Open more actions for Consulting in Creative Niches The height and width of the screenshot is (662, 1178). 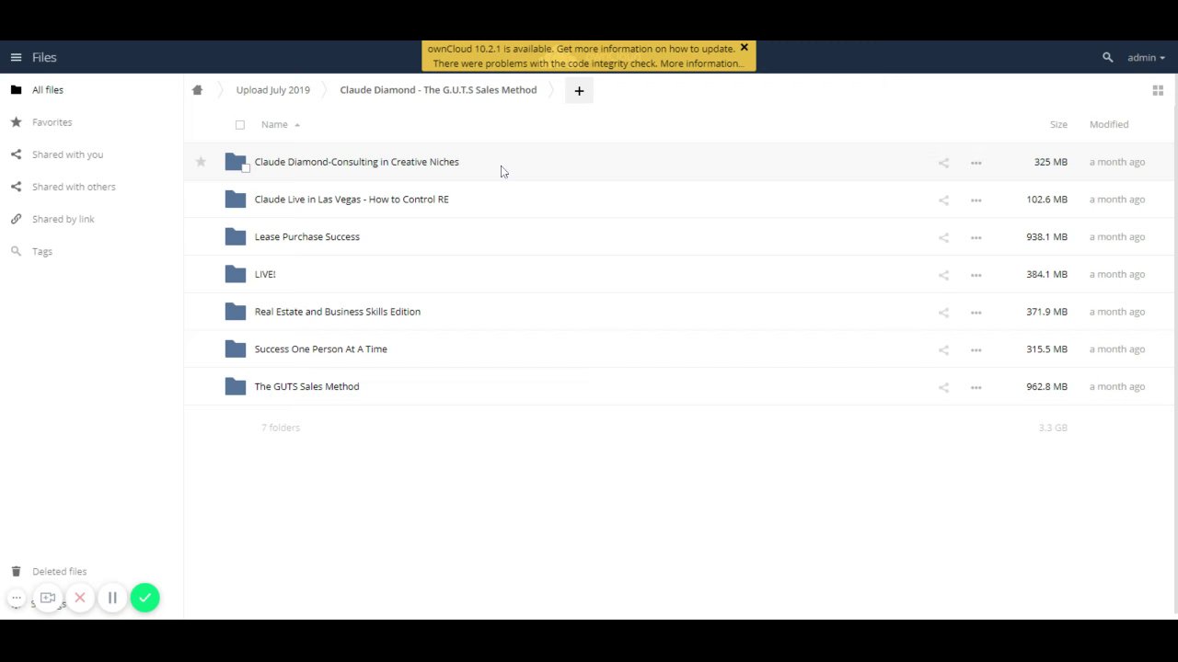pos(976,163)
